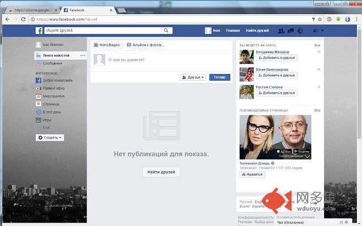Open Ivan profile in header
362x226 pixels.
click(x=213, y=31)
